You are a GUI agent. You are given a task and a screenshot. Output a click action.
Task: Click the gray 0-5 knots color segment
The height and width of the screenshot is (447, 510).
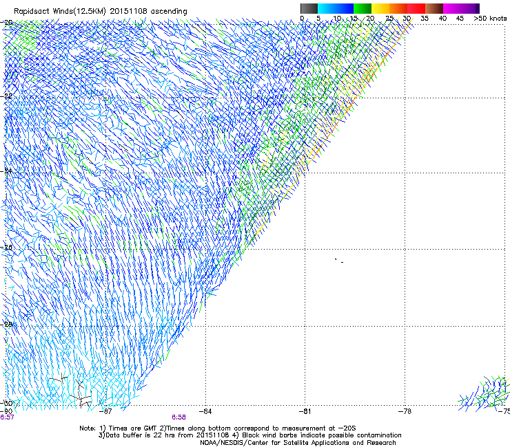click(309, 8)
